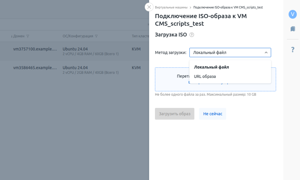This screenshot has height=180, width=300.
Task: Go to Виртуальные машины breadcrumb link
Action: (x=171, y=7)
